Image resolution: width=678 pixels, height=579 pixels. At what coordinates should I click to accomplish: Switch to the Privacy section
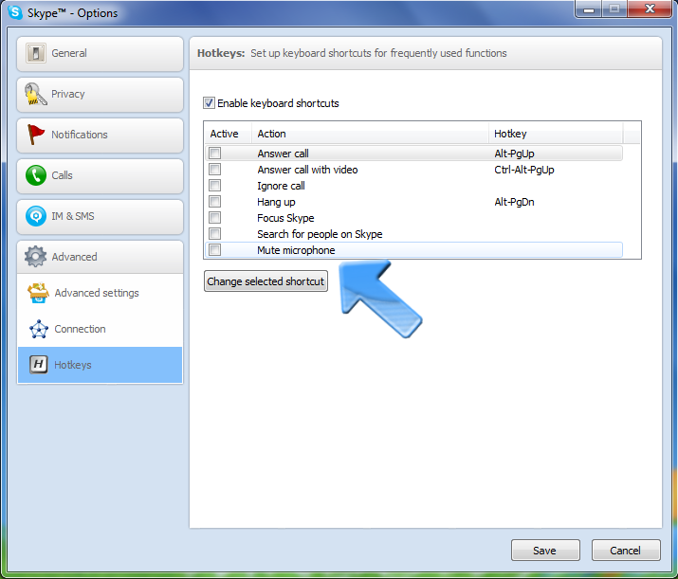tap(100, 95)
